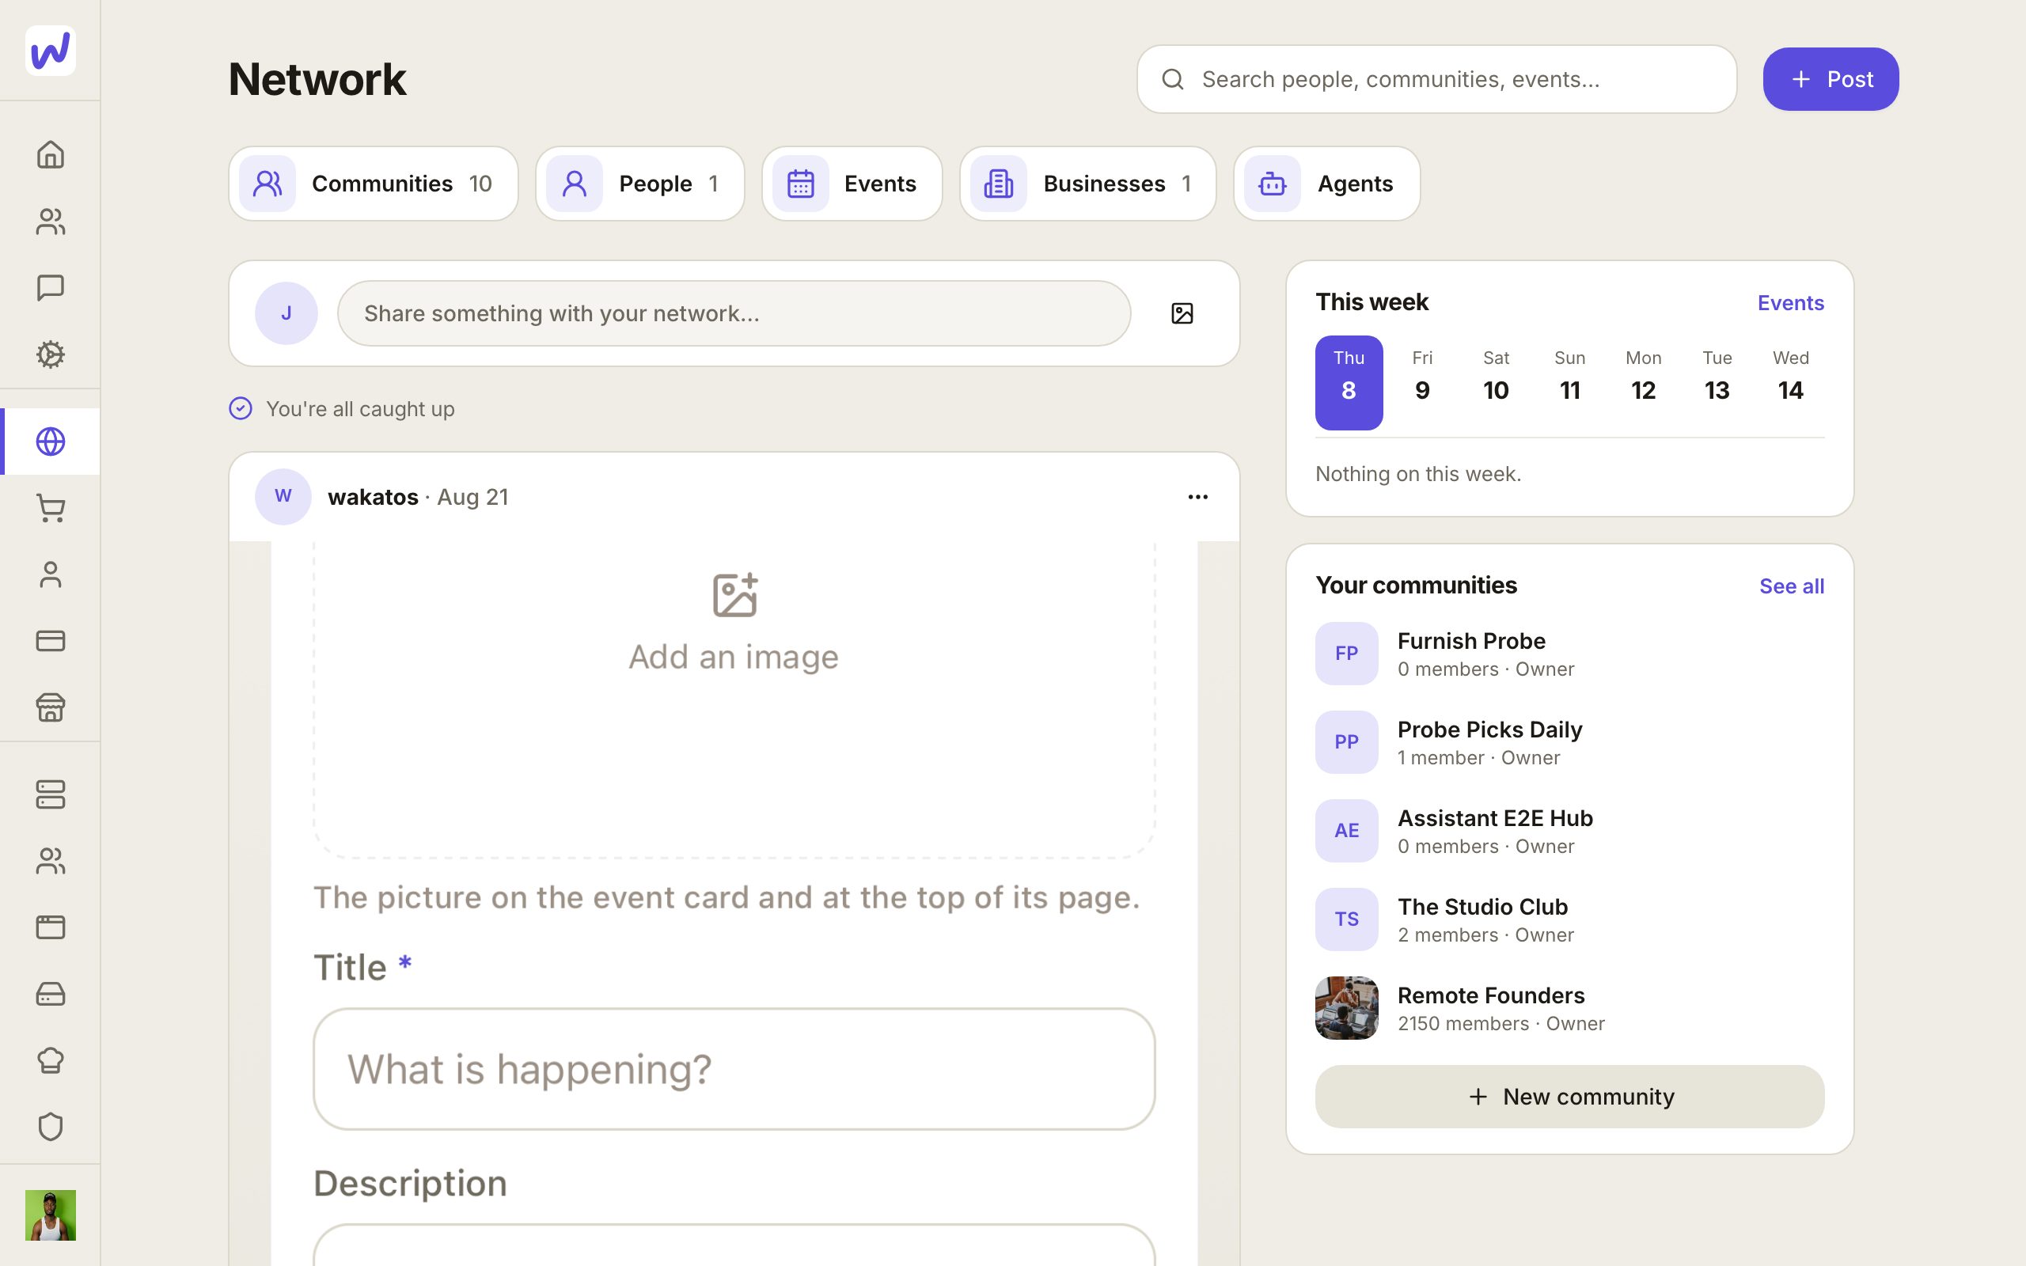Switch to the Businesses tab

pos(1087,184)
